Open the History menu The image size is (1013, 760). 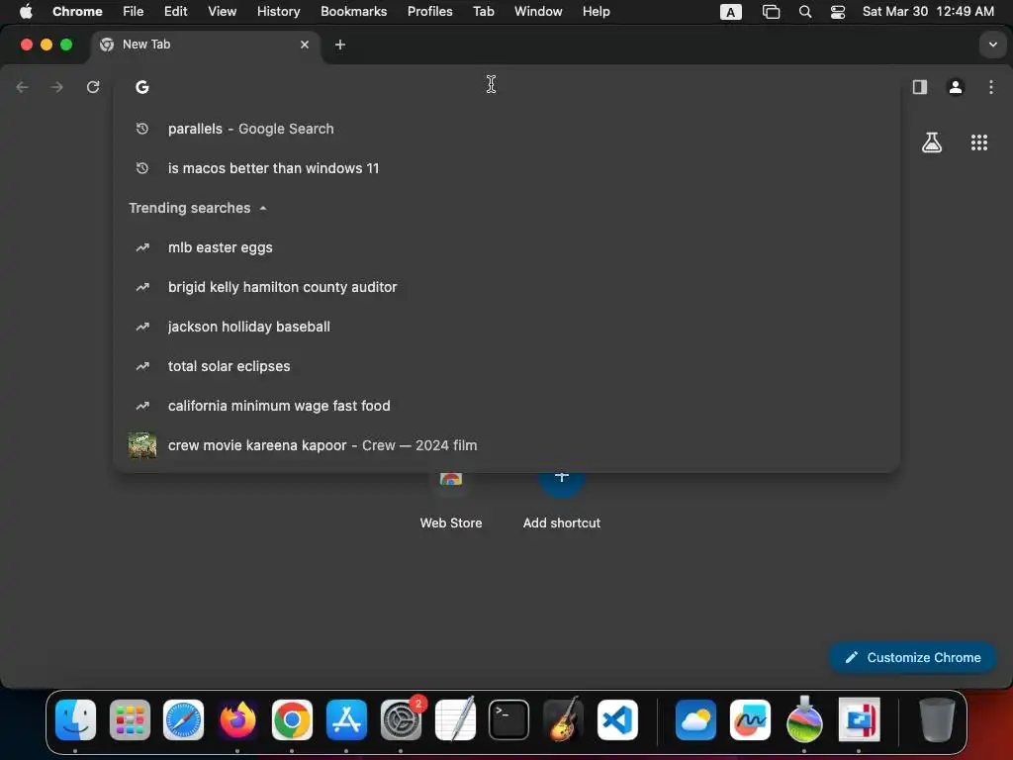coord(278,11)
